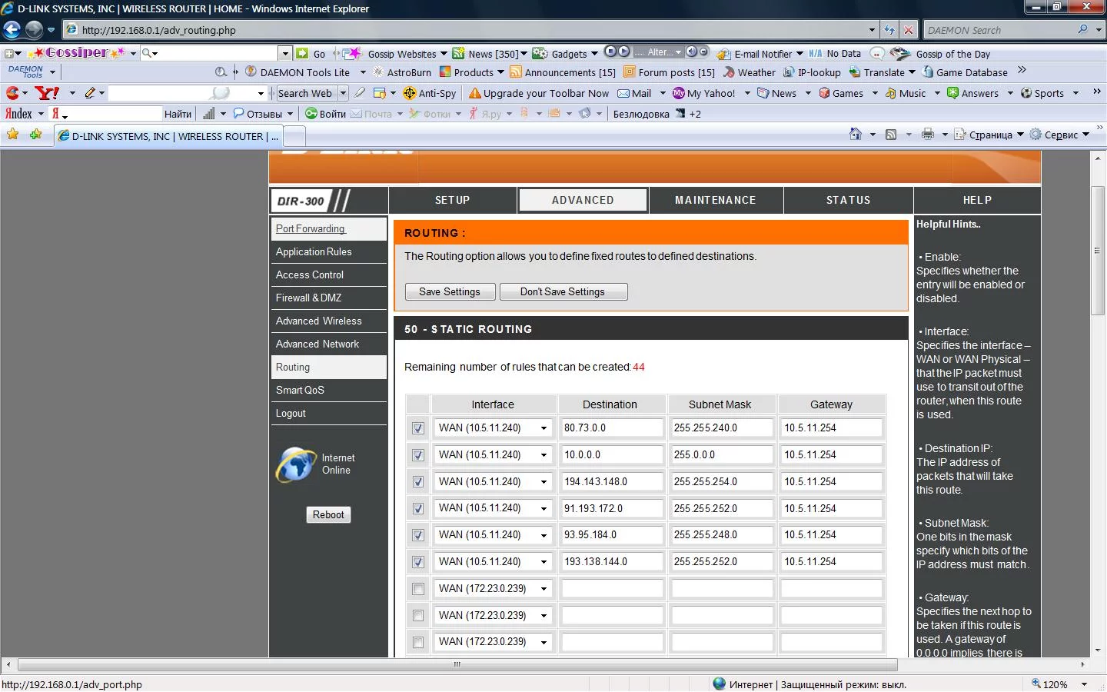Open the zoom level 120% control
Screen dimensions: 1107x692
1059,684
